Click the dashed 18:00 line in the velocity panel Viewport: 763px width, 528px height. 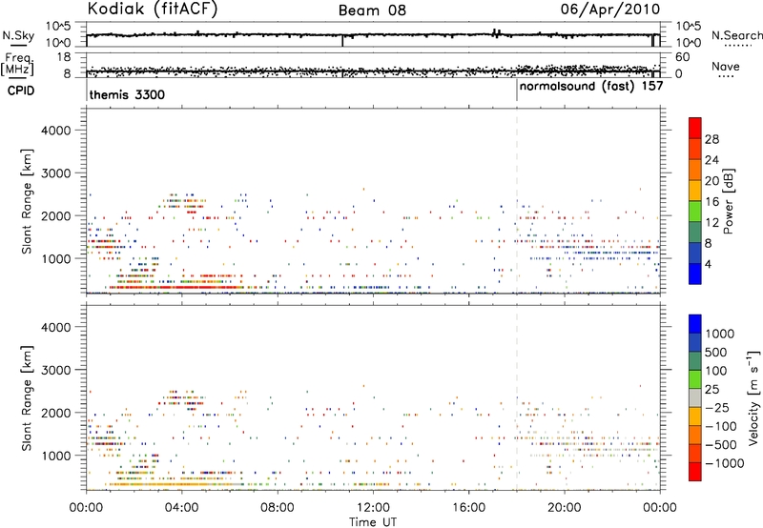click(517, 397)
